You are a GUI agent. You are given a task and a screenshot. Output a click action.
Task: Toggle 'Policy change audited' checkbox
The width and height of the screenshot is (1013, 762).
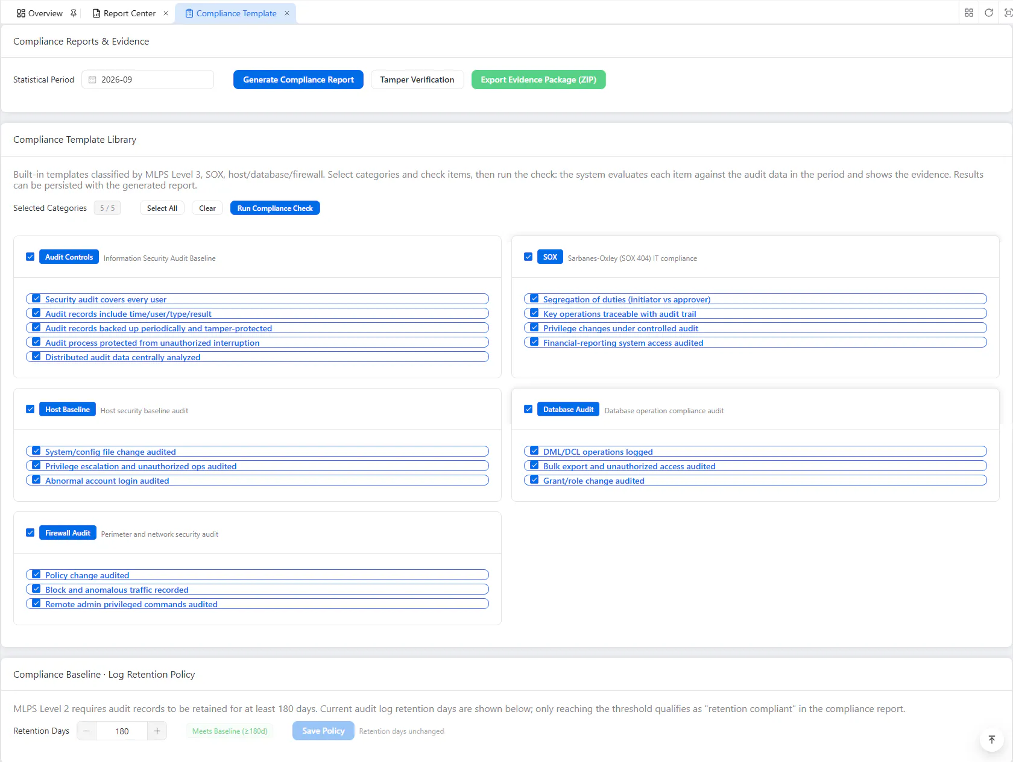coord(36,574)
